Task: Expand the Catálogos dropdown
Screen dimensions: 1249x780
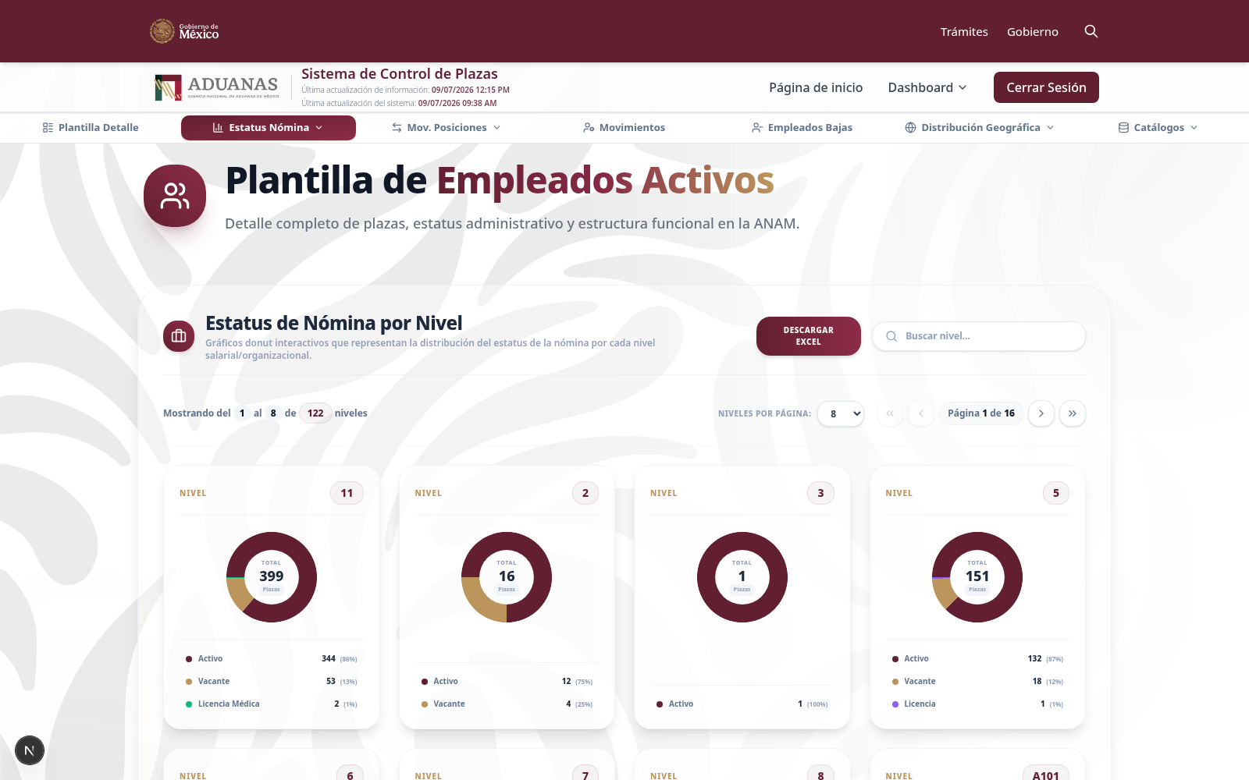Action: coord(1158,128)
